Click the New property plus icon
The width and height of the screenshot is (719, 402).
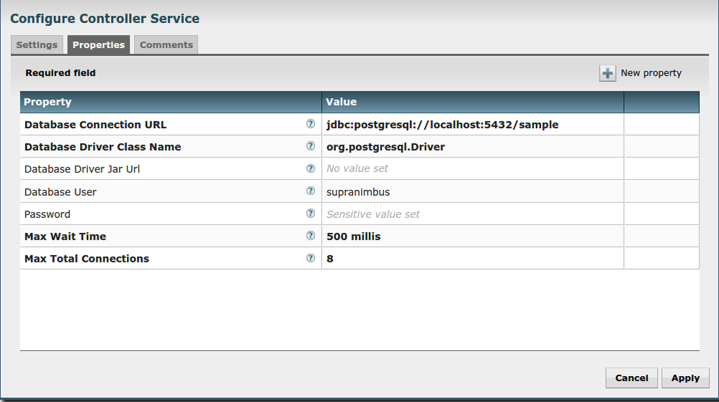(x=607, y=73)
